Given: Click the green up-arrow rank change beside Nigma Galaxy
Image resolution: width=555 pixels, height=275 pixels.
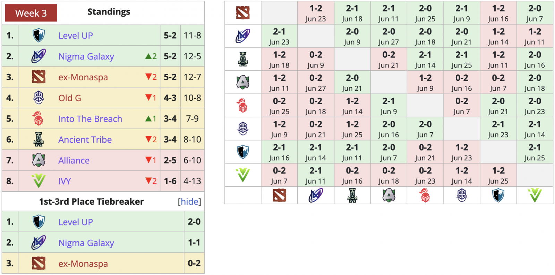Looking at the screenshot, I should click(148, 56).
